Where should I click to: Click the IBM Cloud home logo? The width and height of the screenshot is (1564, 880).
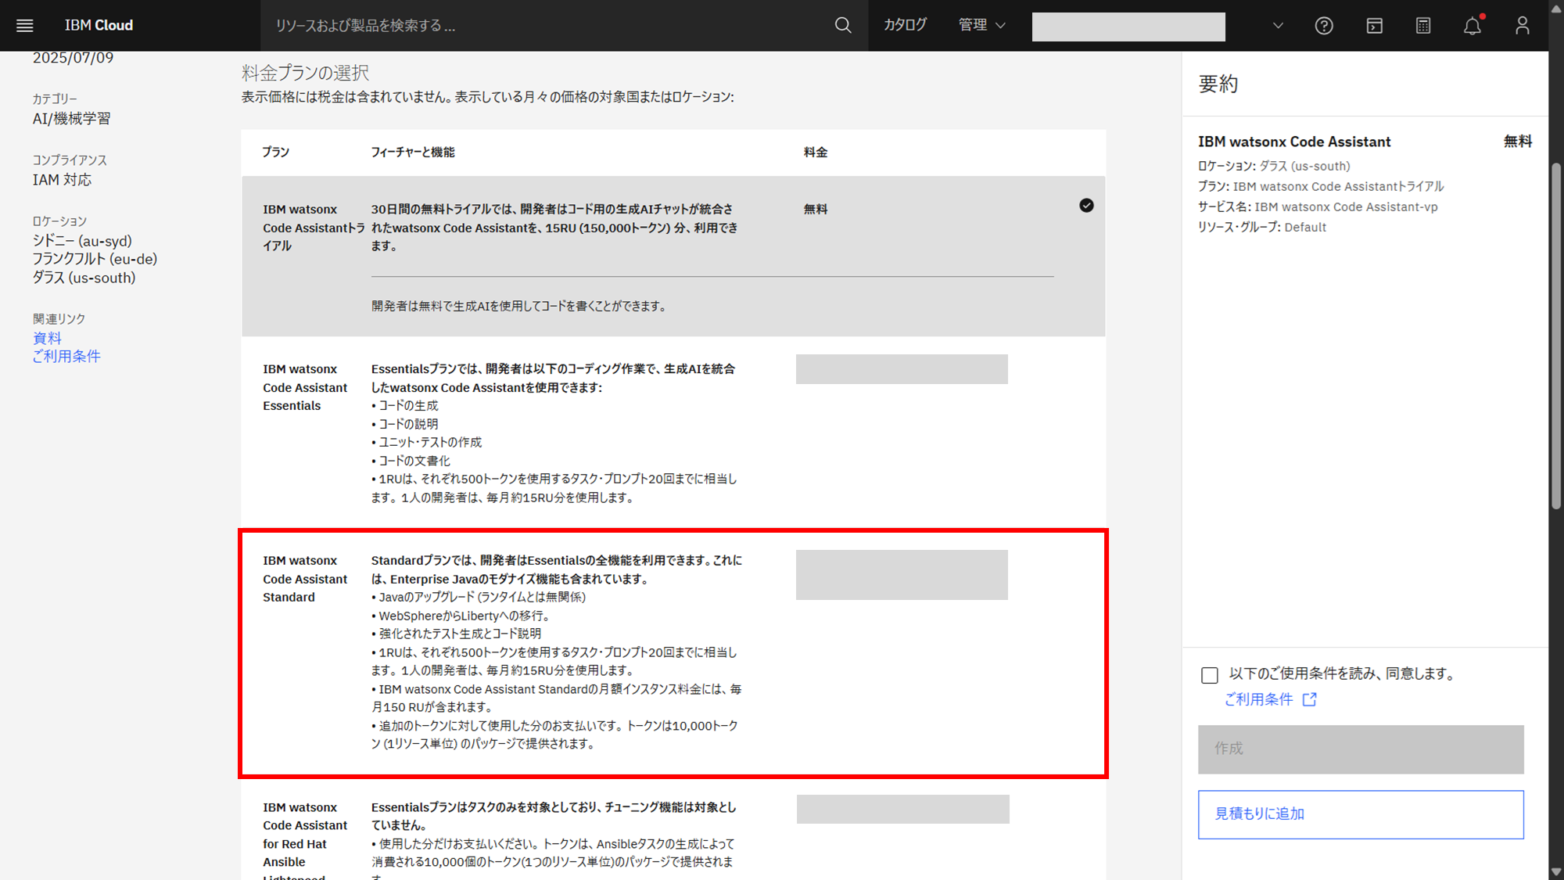click(99, 26)
